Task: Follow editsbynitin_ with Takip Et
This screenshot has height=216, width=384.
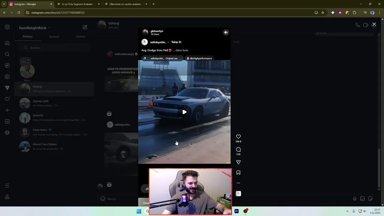Action: pyautogui.click(x=176, y=42)
